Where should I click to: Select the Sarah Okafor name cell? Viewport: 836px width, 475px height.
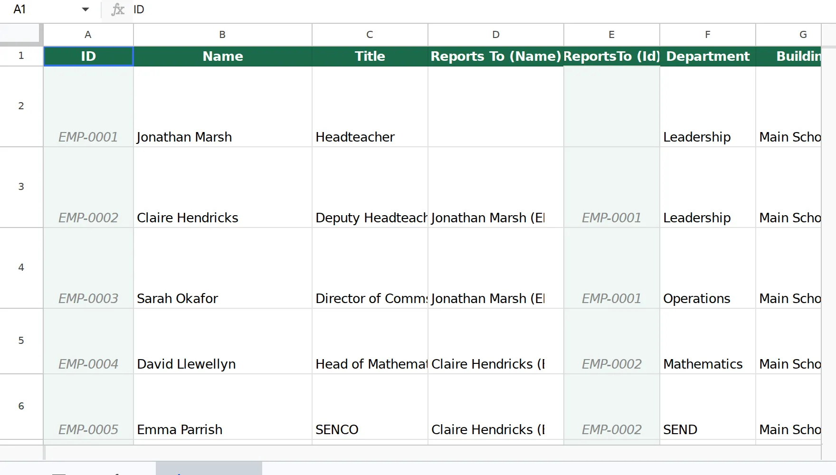[223, 268]
